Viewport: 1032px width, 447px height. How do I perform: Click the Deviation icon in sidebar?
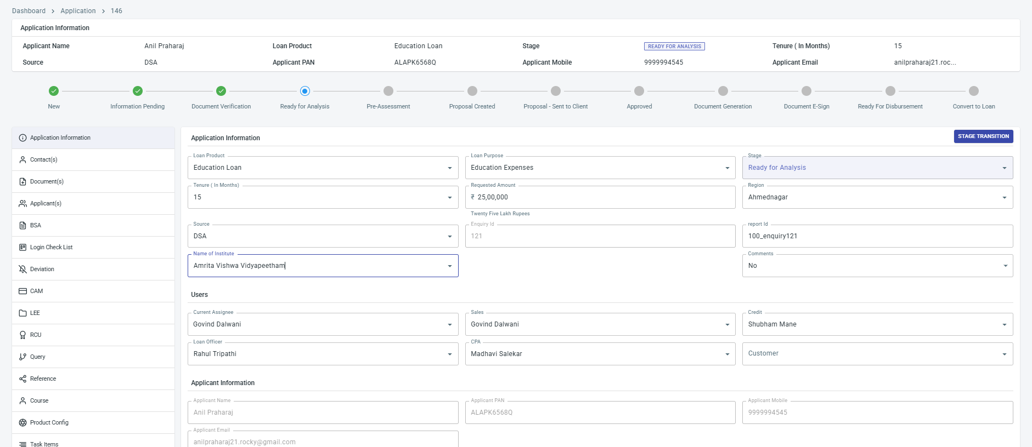pos(22,269)
